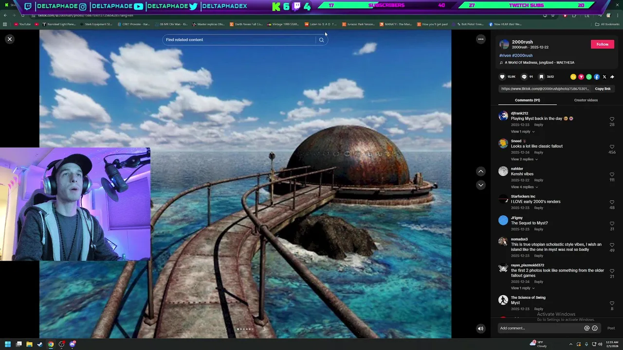Copy the post link
The image size is (623, 350).
pyautogui.click(x=603, y=89)
